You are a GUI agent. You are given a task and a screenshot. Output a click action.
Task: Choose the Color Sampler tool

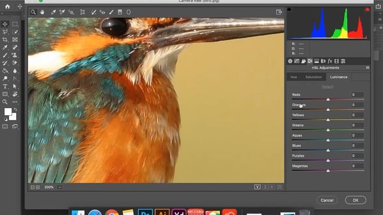(x=62, y=12)
